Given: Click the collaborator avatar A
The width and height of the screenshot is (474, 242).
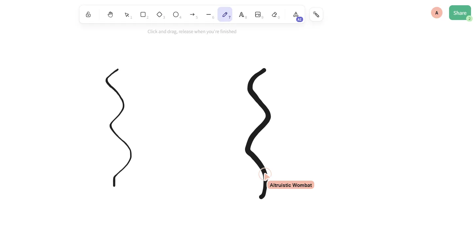Looking at the screenshot, I should (437, 13).
